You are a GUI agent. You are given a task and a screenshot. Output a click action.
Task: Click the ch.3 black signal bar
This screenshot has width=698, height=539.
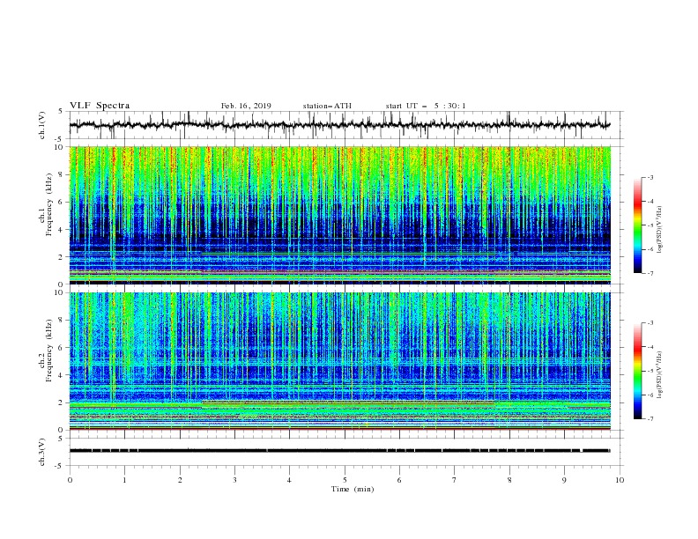pyautogui.click(x=339, y=451)
